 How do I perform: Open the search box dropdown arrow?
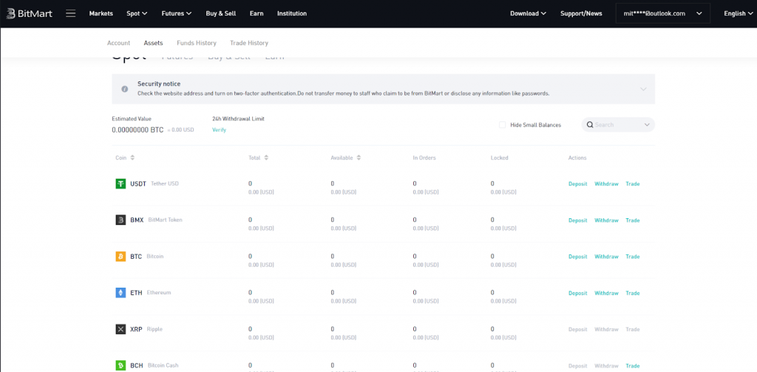(x=647, y=125)
